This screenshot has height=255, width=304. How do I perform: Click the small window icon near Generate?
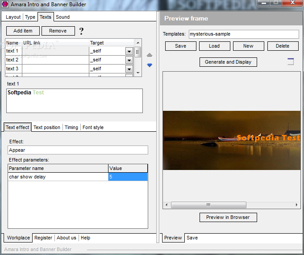pyautogui.click(x=291, y=61)
